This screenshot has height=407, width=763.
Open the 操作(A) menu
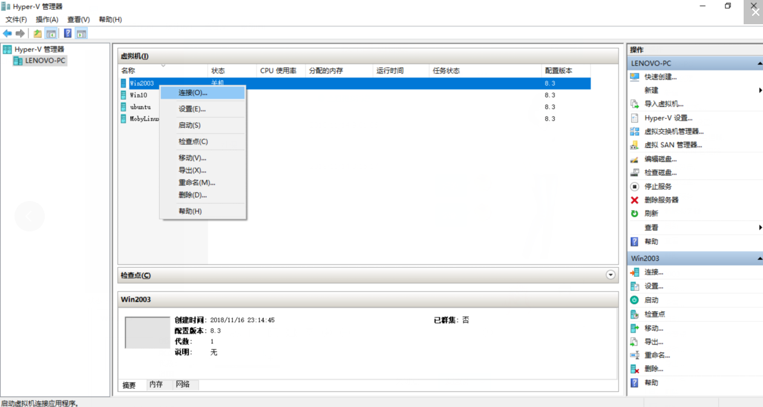[47, 19]
